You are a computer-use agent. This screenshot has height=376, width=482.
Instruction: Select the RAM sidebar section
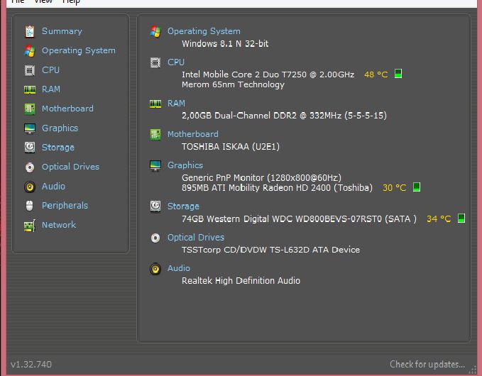51,89
